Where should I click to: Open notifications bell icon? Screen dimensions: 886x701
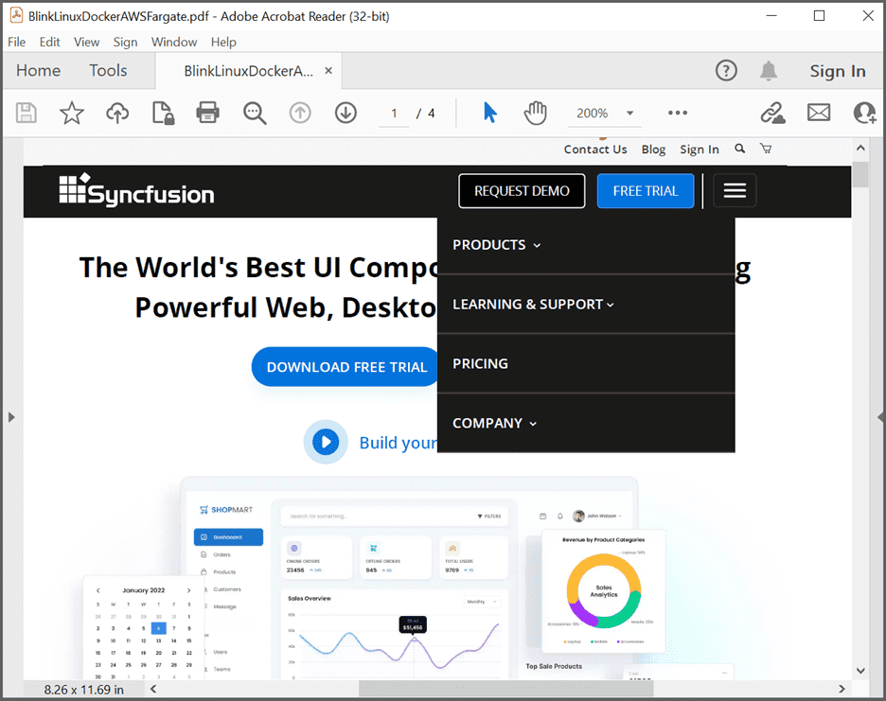pos(769,71)
